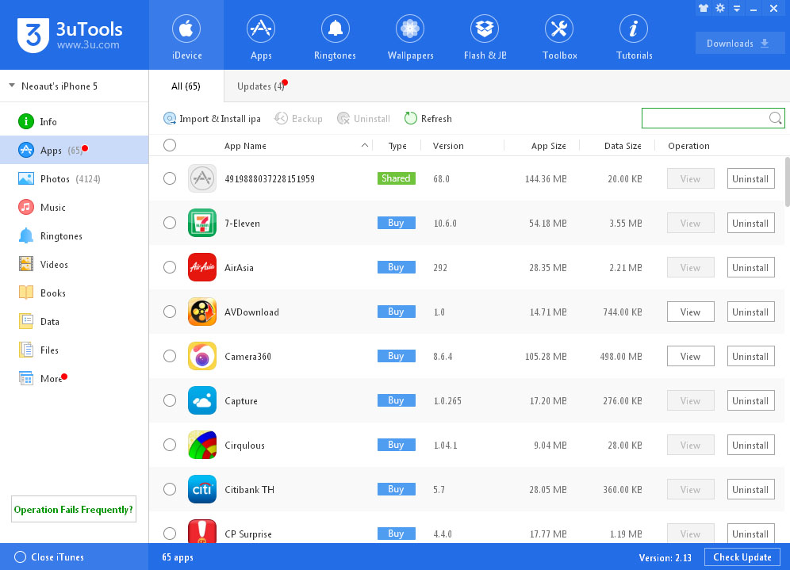Screen dimensions: 790x570
Task: Open the title bar dropdown menu icon
Action: click(737, 9)
